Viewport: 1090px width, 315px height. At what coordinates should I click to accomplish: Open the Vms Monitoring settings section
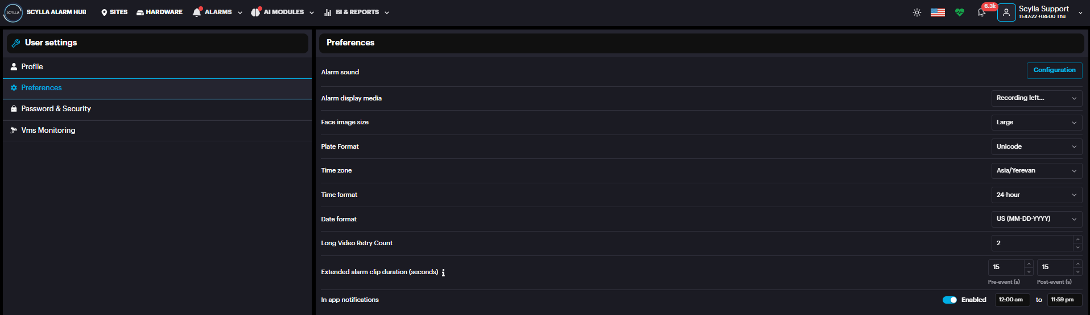click(48, 131)
